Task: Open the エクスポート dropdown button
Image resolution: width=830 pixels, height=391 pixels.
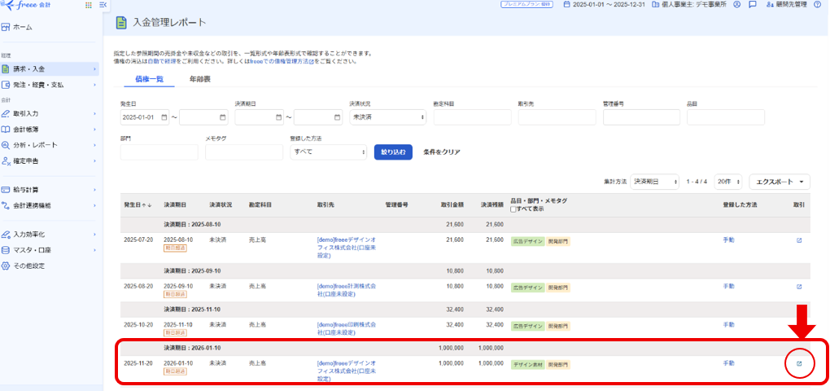Action: point(780,181)
